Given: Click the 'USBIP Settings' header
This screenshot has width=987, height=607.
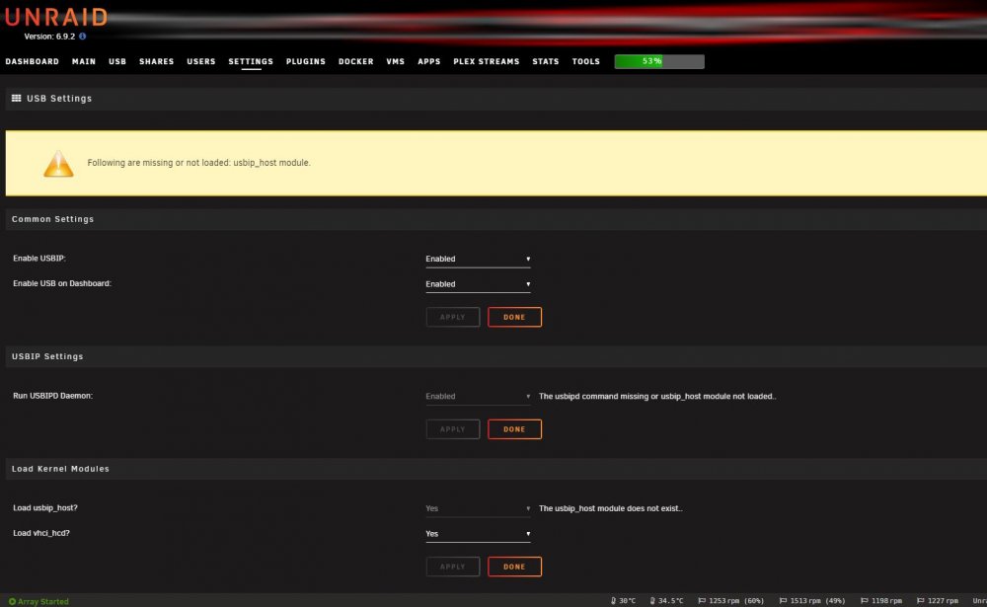Looking at the screenshot, I should point(47,356).
